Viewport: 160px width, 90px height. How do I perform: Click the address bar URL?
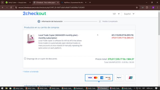(x=51, y=7)
